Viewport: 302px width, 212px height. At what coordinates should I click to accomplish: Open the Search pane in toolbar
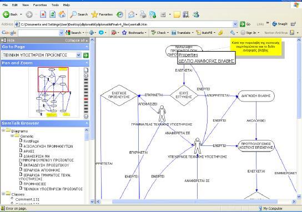coord(79,14)
